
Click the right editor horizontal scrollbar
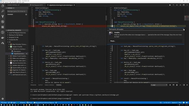146,82
